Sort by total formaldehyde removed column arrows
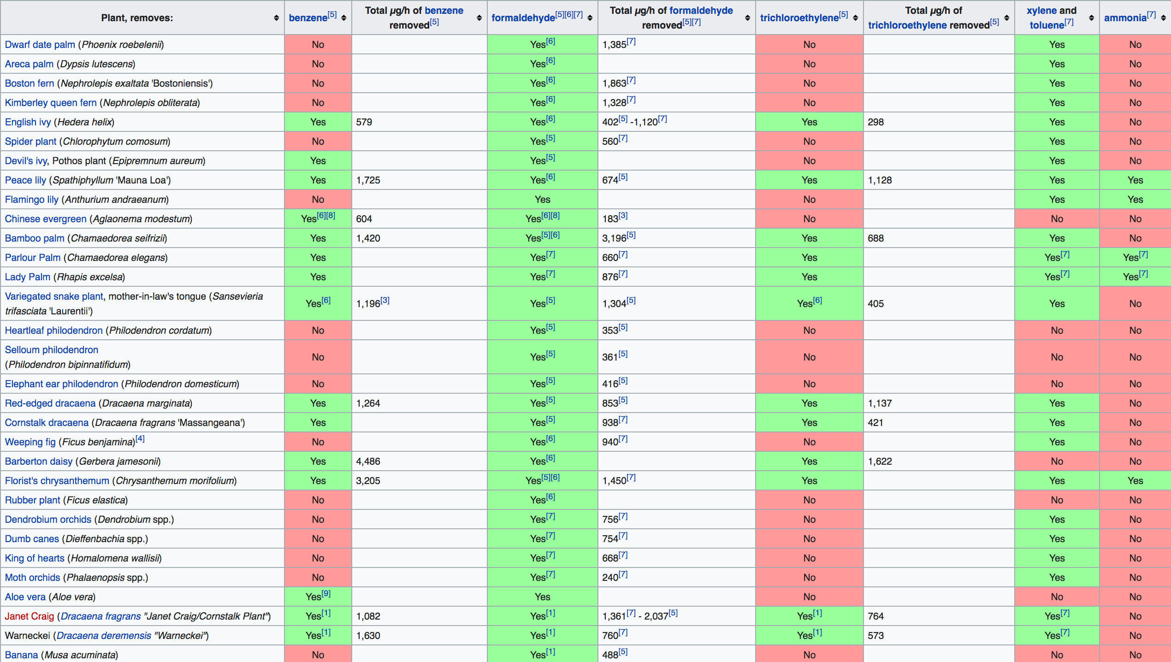The height and width of the screenshot is (662, 1171). tap(747, 18)
